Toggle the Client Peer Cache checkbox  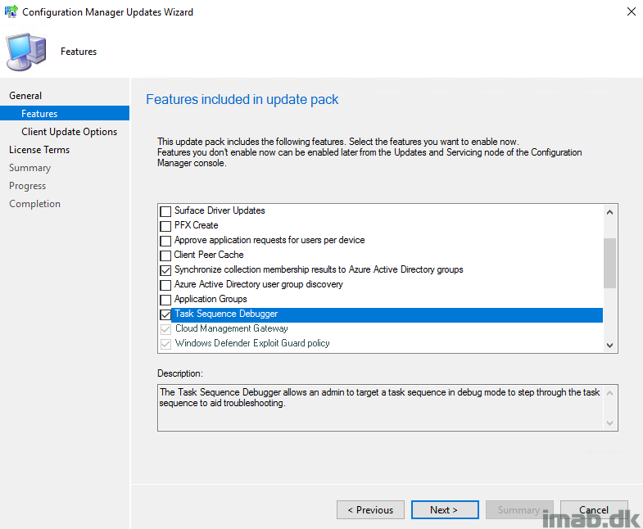click(x=165, y=255)
